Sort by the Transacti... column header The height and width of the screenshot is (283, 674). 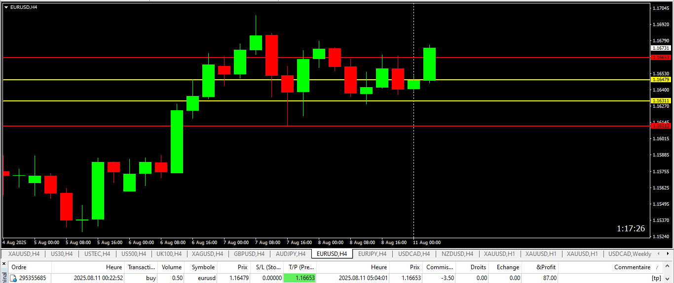142,267
